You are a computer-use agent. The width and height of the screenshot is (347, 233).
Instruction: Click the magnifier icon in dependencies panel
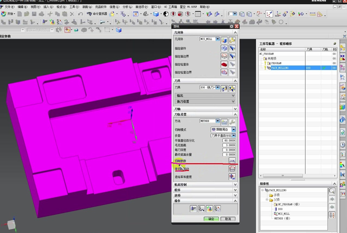point(332,191)
